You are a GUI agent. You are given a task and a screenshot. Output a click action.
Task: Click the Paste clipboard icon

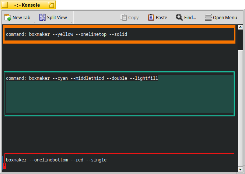151,17
